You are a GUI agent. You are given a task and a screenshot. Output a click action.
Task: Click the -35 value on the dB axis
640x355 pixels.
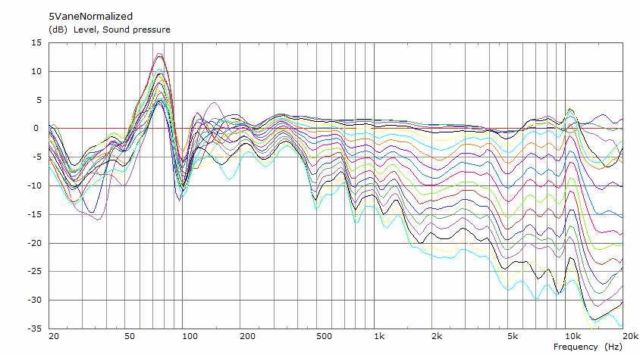click(x=34, y=329)
